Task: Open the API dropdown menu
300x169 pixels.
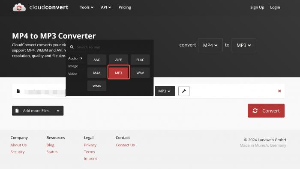Action: (106, 7)
